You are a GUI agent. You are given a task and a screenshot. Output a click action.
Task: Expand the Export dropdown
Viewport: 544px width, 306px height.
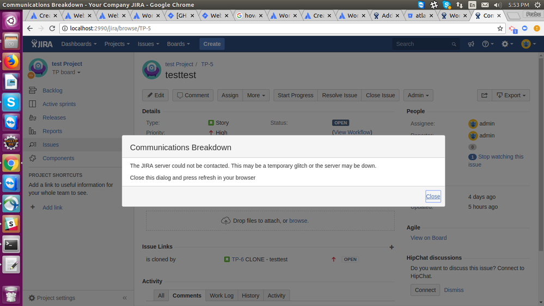coord(511,95)
